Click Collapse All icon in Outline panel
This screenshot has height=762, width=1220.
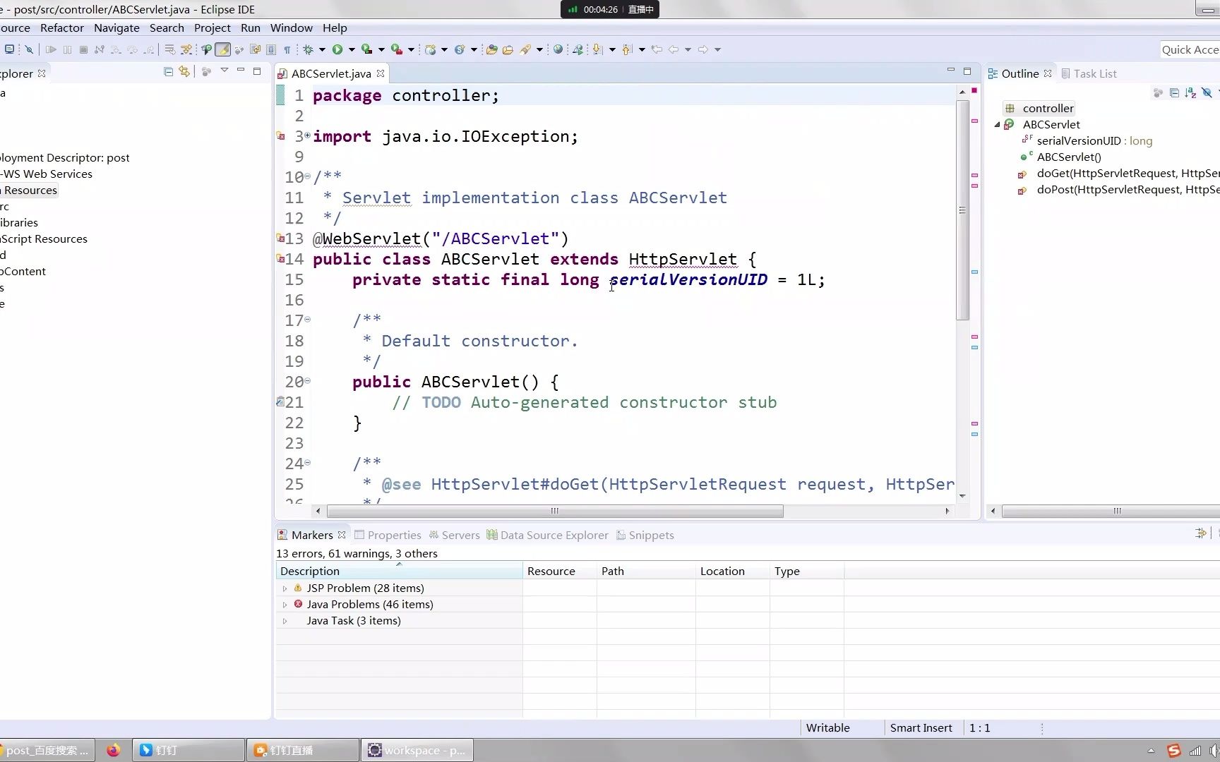[x=1174, y=92]
